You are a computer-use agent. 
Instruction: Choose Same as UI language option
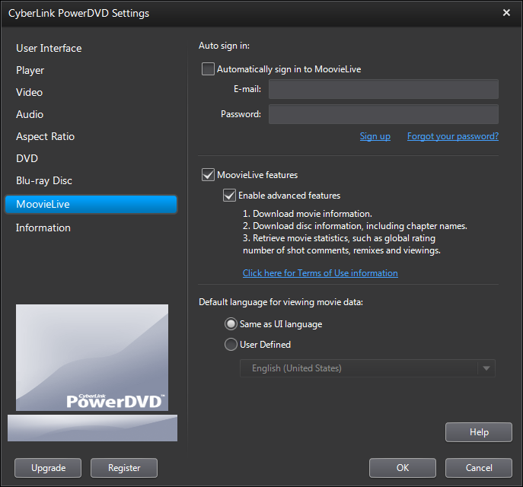click(231, 324)
